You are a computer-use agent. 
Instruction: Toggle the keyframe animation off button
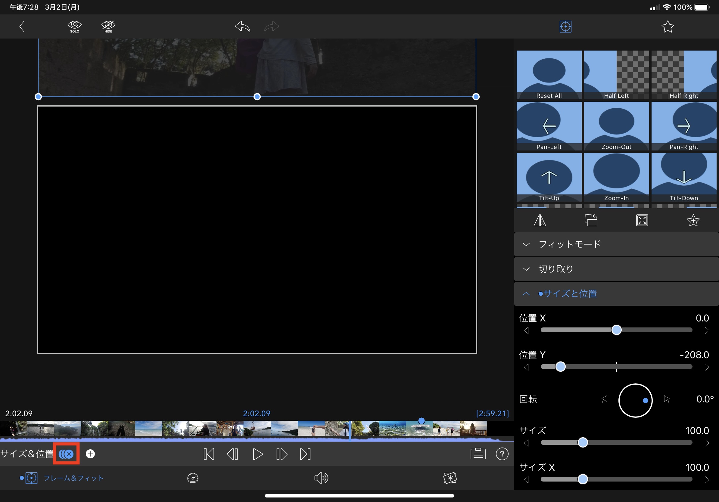tap(66, 454)
